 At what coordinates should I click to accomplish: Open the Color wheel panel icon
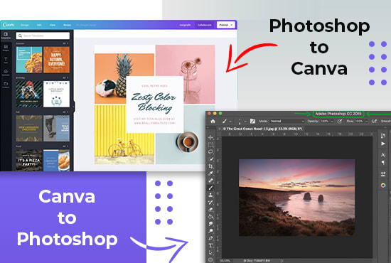coord(383,186)
